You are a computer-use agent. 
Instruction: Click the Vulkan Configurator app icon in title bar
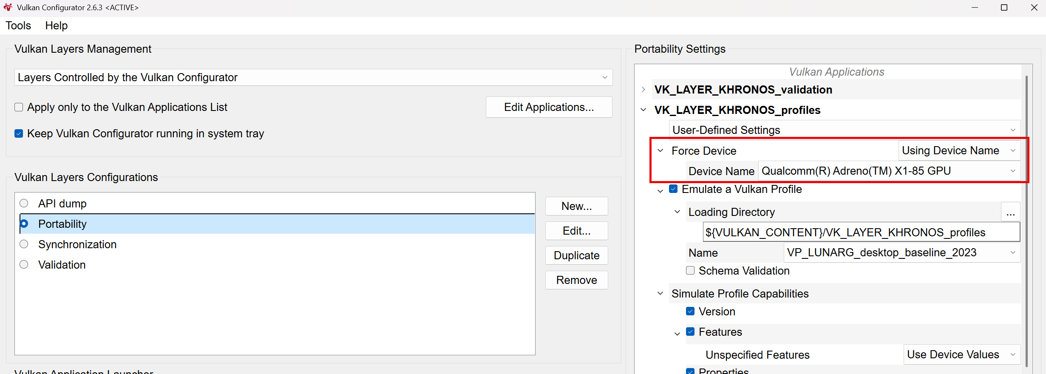[x=8, y=8]
